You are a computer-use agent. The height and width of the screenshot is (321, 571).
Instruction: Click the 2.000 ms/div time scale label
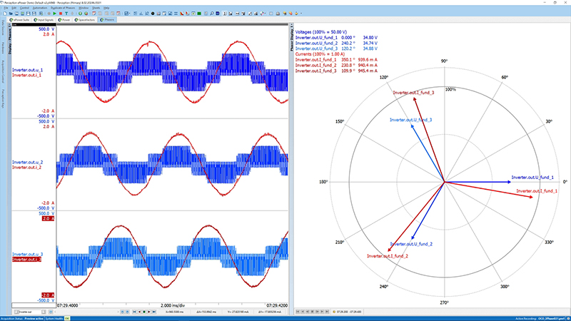[x=173, y=306]
